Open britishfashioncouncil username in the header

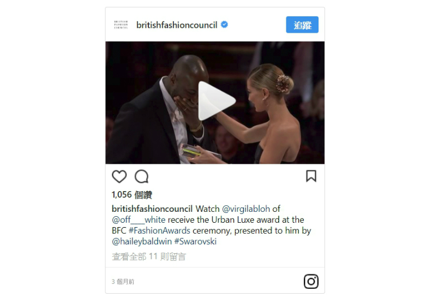[177, 25]
